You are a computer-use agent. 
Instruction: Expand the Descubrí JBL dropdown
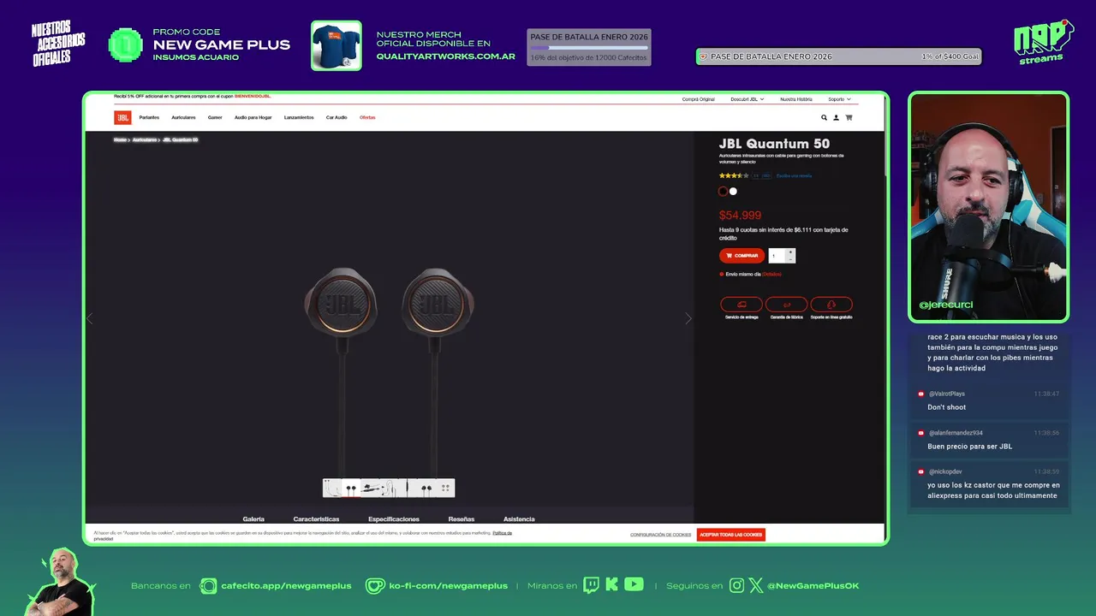[747, 99]
